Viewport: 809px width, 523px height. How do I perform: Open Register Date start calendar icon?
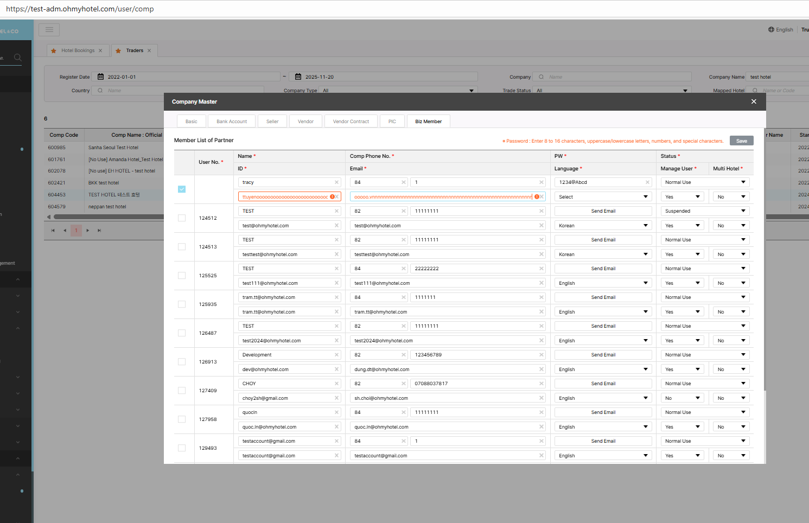click(x=100, y=77)
